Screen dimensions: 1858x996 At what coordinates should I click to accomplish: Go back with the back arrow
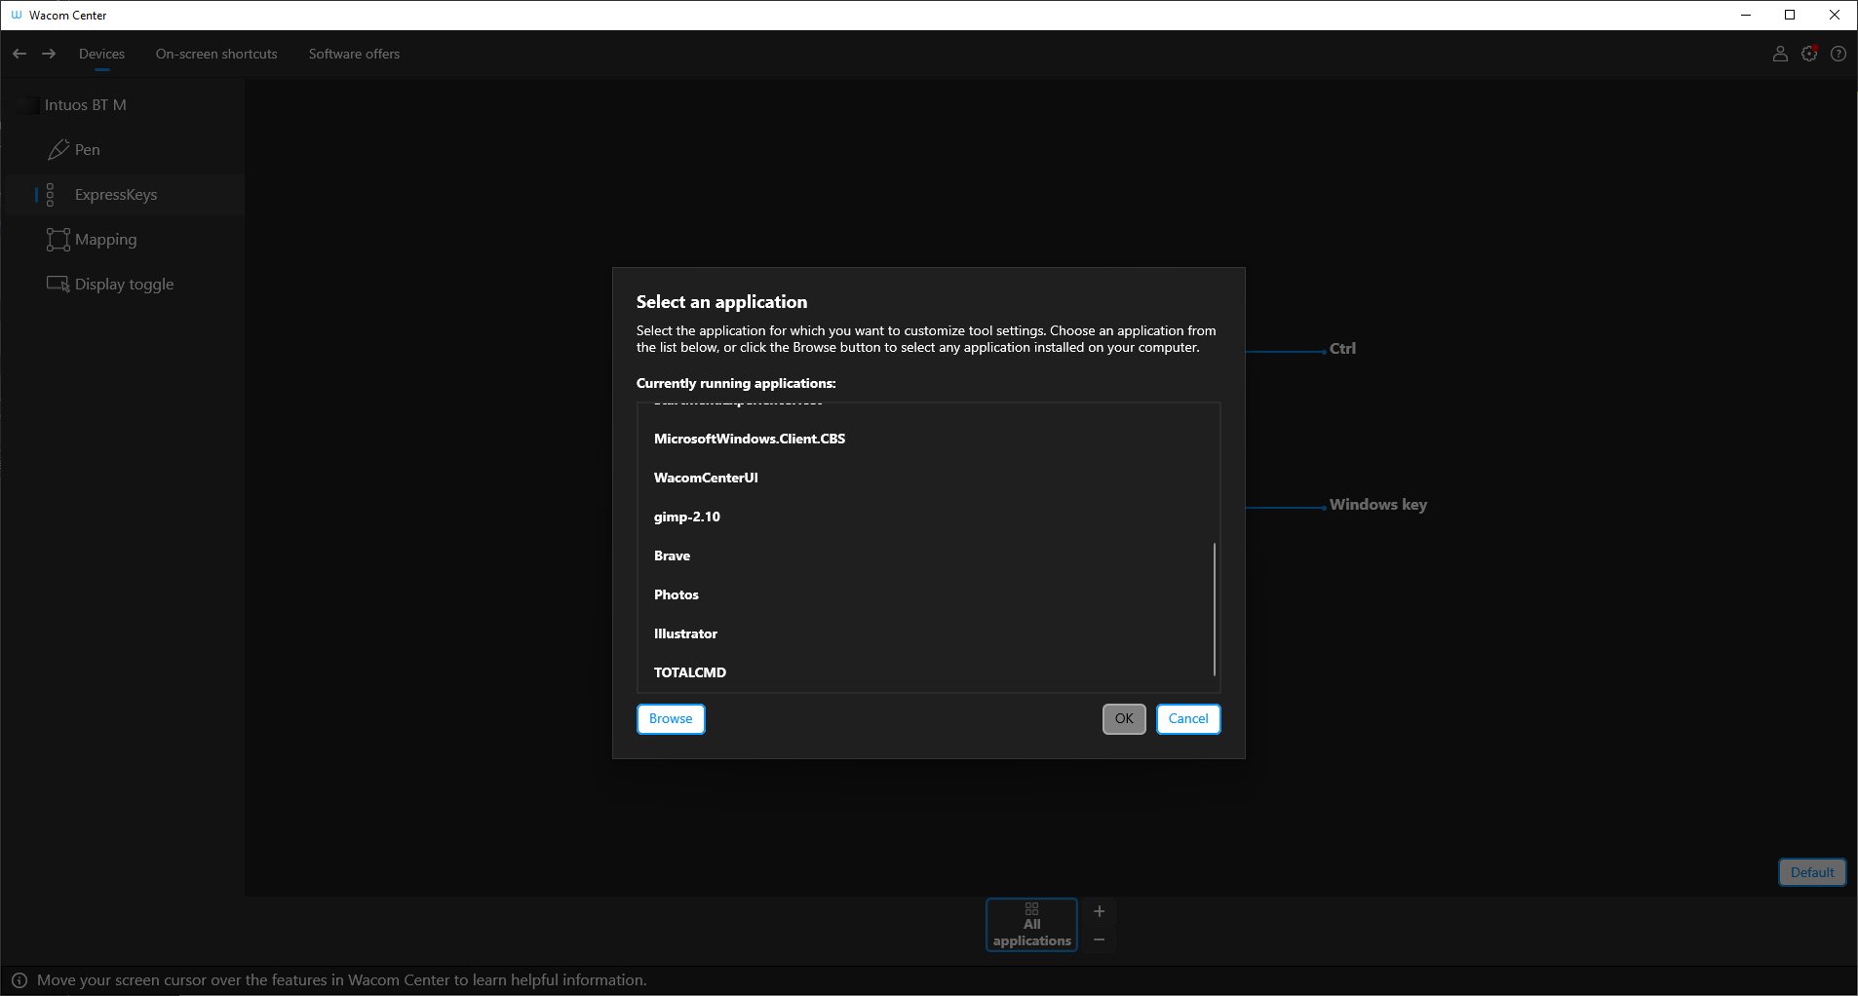click(19, 54)
